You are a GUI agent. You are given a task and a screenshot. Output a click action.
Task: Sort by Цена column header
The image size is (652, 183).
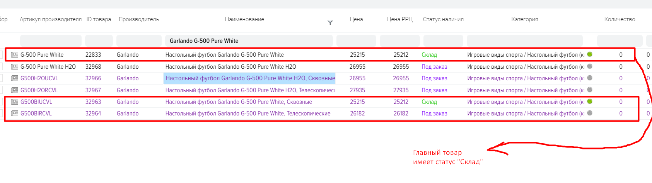click(x=356, y=19)
